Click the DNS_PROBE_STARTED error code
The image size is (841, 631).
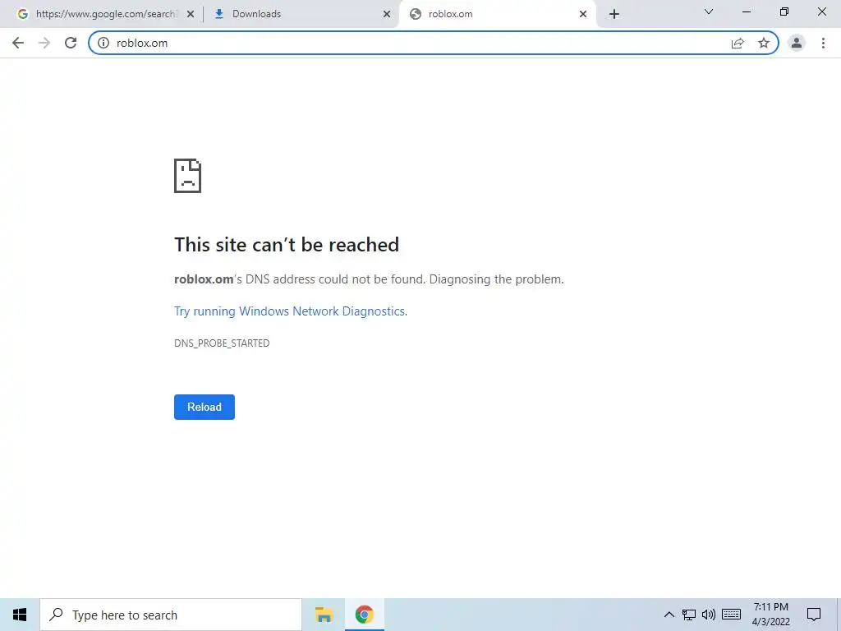222,343
